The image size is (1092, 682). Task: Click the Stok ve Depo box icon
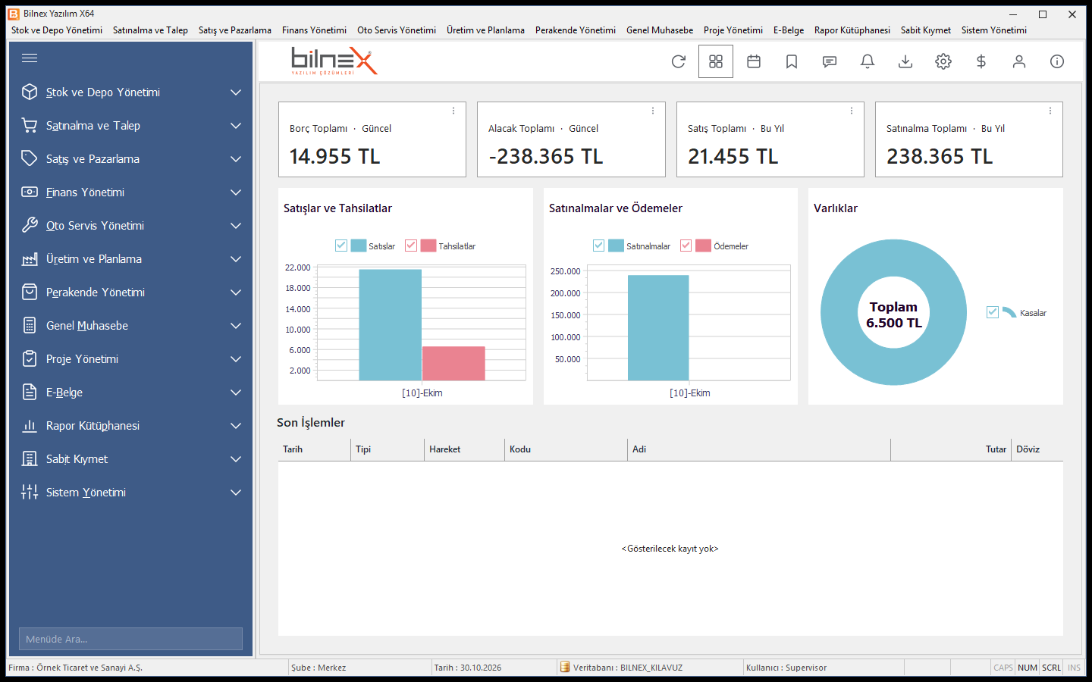point(30,92)
